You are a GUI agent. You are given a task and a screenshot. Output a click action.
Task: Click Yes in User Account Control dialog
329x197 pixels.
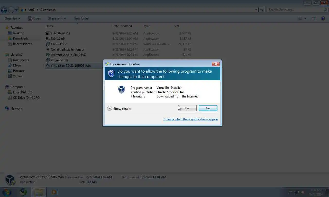(x=187, y=108)
